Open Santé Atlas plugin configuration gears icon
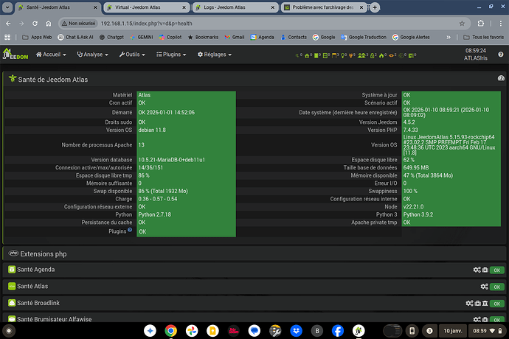 484,287
